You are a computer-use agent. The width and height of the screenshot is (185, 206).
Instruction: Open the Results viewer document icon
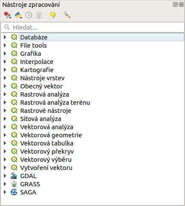pos(39,15)
